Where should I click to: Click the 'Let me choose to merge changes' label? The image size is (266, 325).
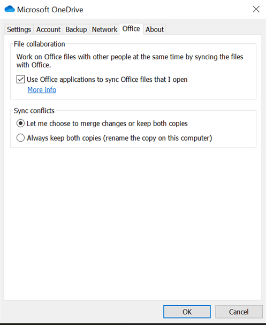[x=107, y=123]
